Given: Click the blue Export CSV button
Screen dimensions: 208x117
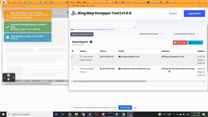Looking at the screenshot, I should coord(195,43).
